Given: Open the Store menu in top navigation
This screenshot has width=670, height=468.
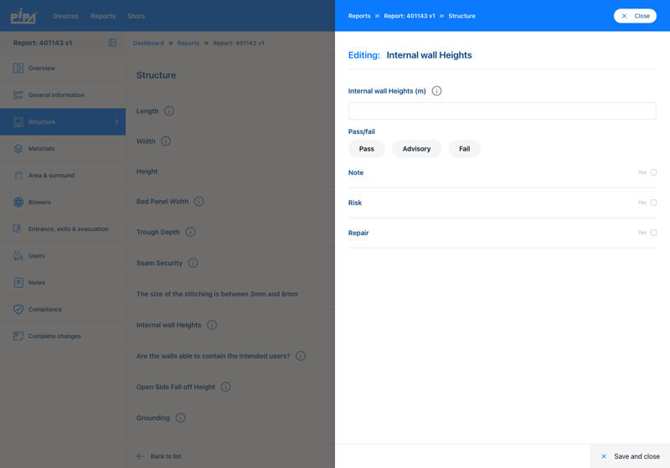Looking at the screenshot, I should pos(136,16).
